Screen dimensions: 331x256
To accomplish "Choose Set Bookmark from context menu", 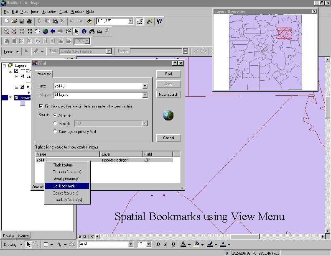I will pos(67,186).
